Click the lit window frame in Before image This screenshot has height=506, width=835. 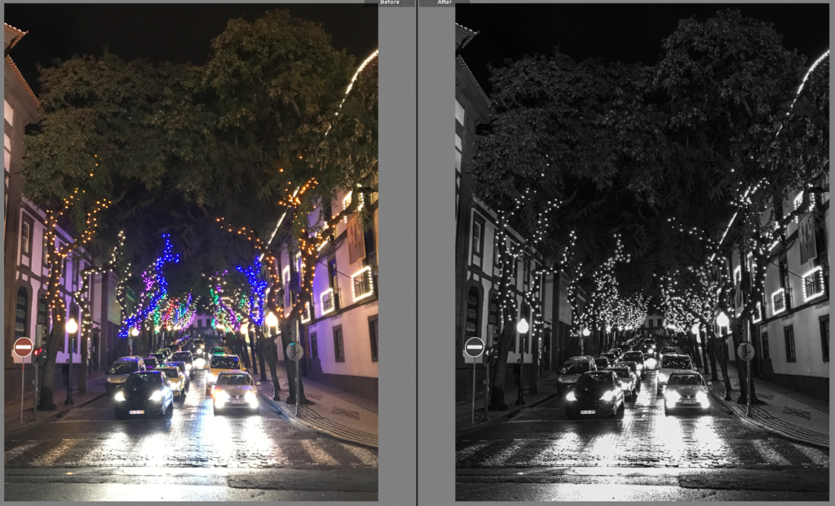pos(361,283)
